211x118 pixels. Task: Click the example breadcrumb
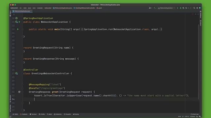tap(40, 8)
